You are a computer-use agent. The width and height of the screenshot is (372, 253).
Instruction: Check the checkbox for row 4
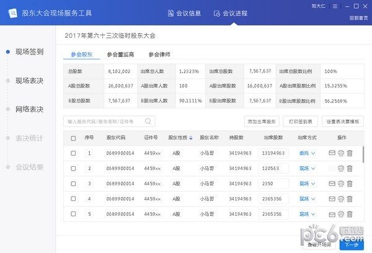point(73,198)
